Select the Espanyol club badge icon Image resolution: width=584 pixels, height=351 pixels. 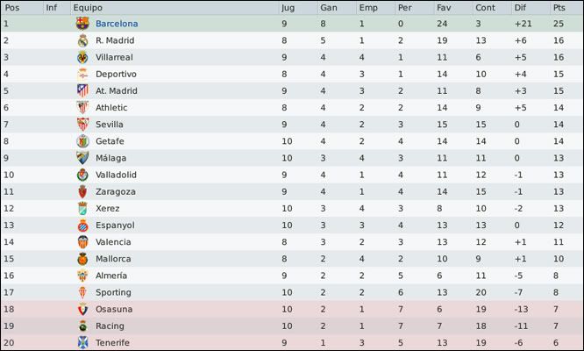pyautogui.click(x=82, y=225)
